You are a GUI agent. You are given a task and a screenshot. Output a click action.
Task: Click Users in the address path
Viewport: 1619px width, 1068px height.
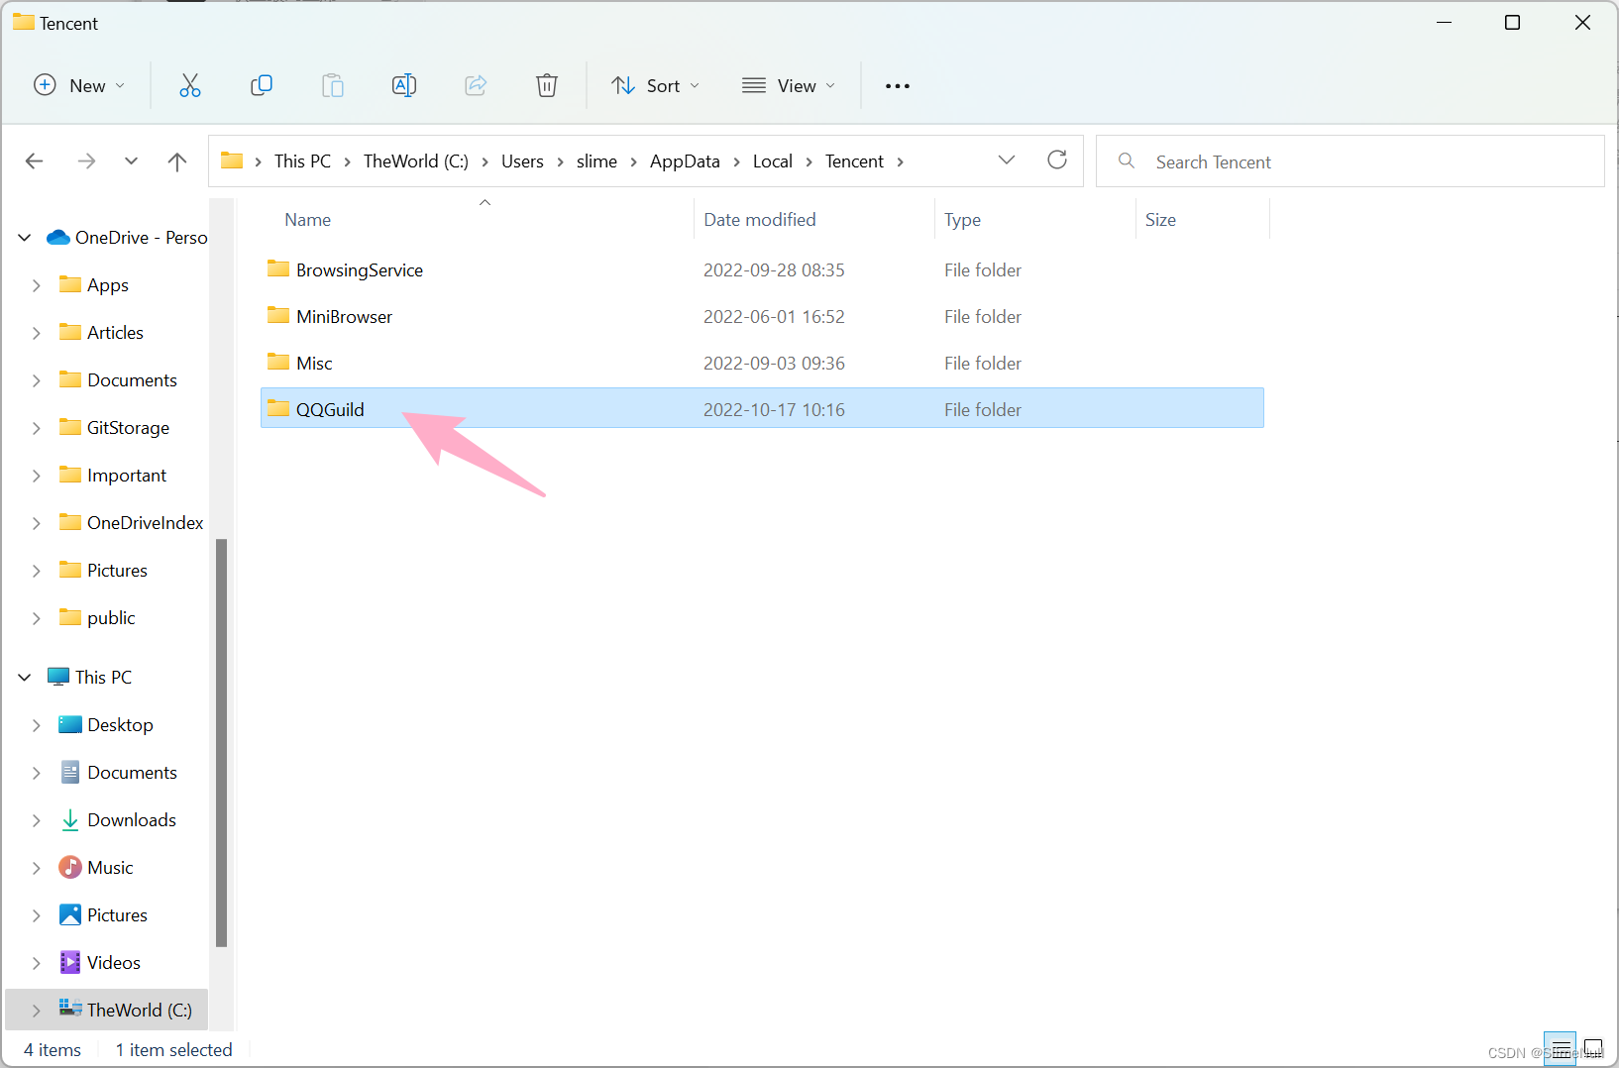[522, 160]
